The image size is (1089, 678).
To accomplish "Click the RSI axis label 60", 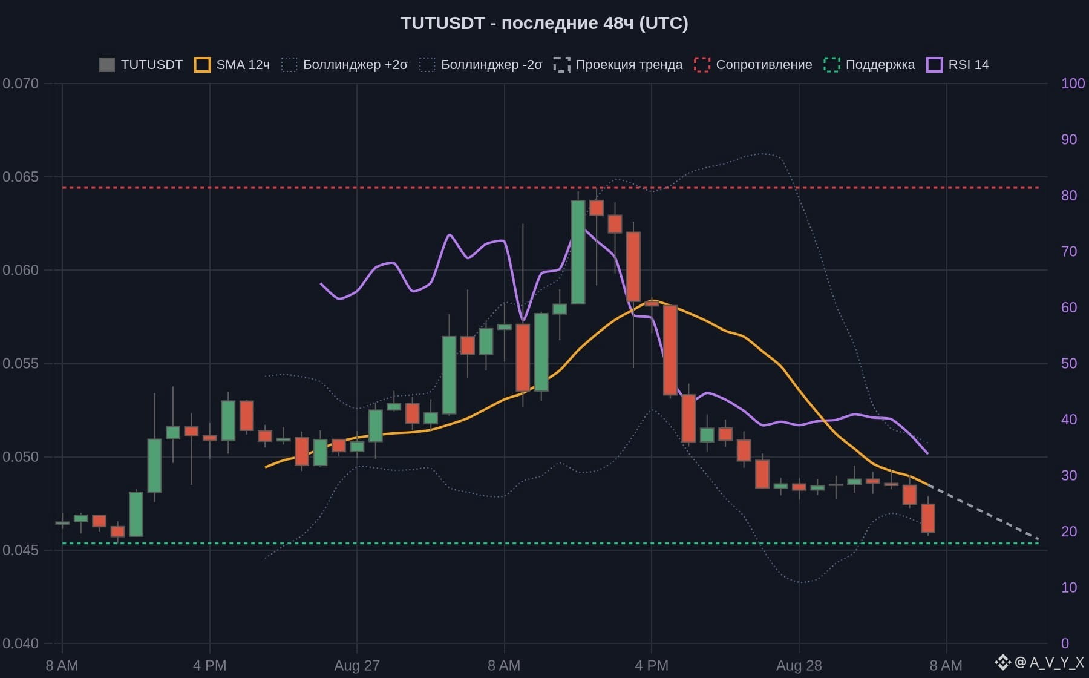I will pyautogui.click(x=1069, y=308).
